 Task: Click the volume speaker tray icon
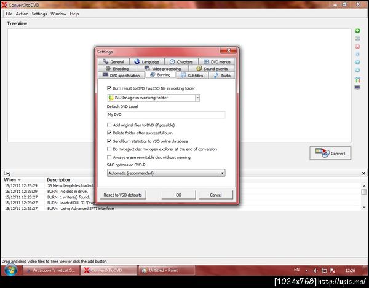tap(315, 271)
